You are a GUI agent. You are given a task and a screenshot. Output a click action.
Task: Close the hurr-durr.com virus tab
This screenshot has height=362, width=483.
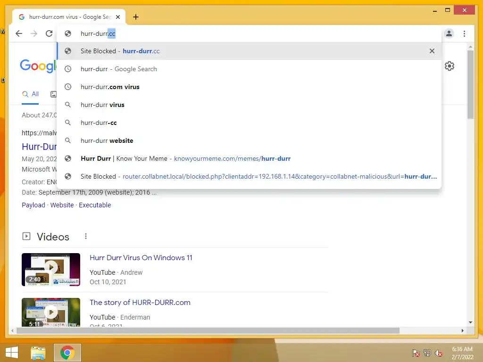pyautogui.click(x=117, y=17)
